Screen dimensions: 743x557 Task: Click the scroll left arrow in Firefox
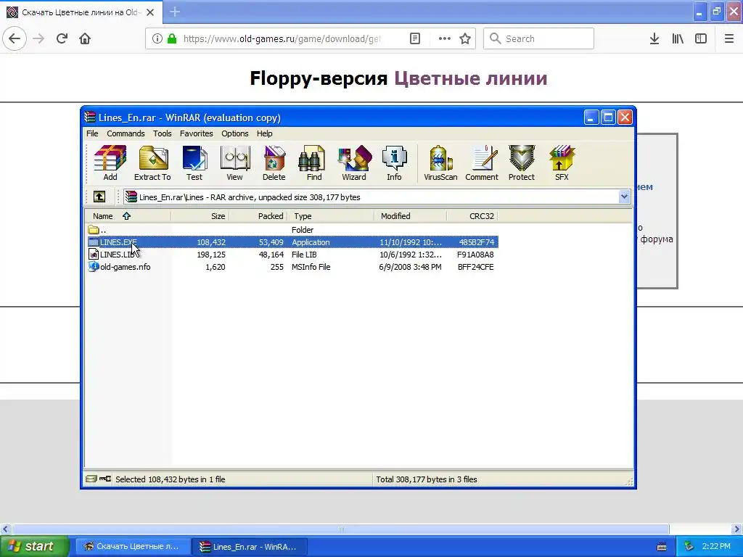[x=6, y=529]
